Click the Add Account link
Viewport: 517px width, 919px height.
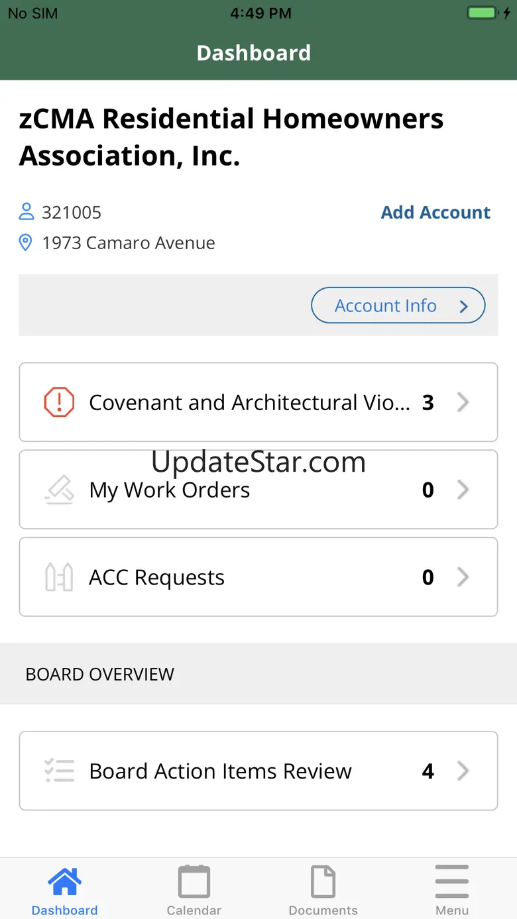(x=435, y=213)
